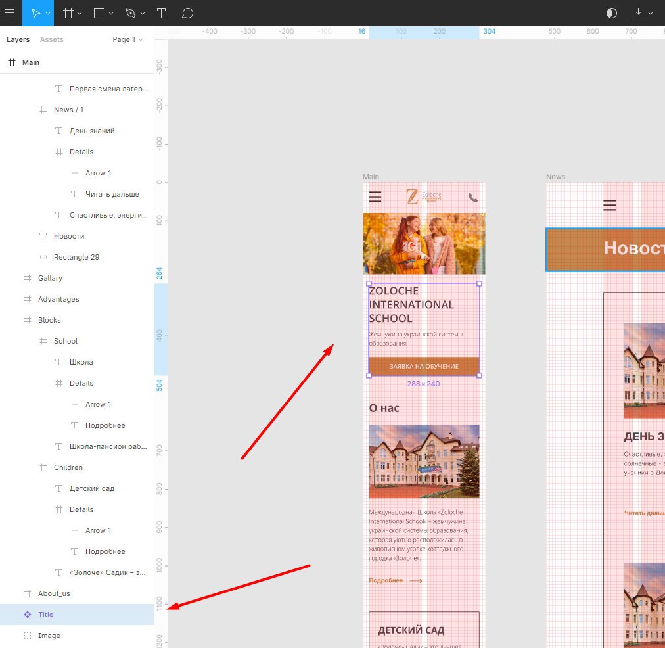Click the rectangle icon beside Rectangle 29
This screenshot has height=648, width=665.
[43, 257]
